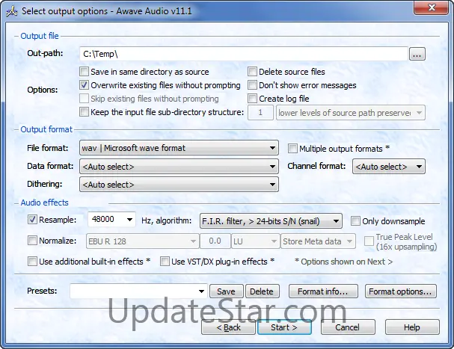This screenshot has width=454, height=349.
Task: Open the resample rate 48000 dropdown
Action: (111, 220)
